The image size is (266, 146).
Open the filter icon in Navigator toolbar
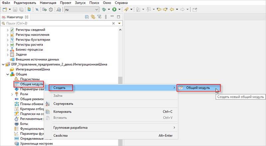pyautogui.click(x=99, y=17)
